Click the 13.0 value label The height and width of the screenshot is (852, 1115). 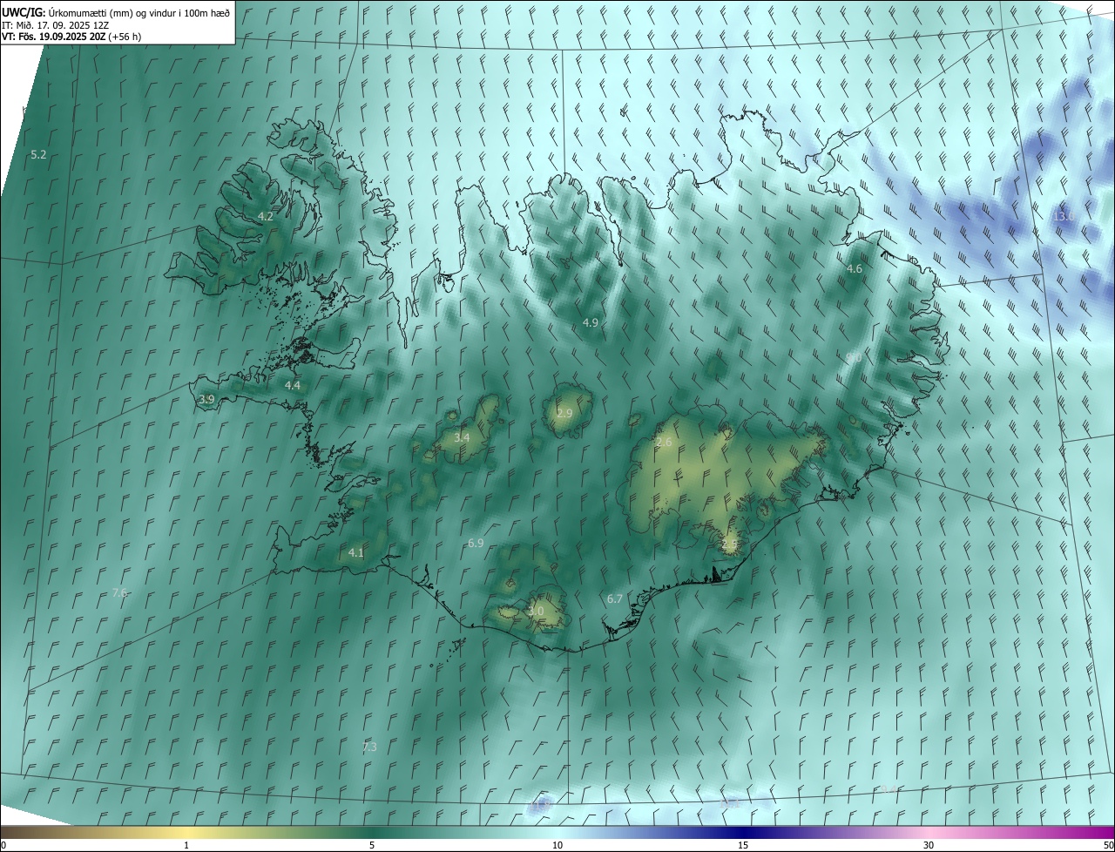coord(1064,216)
